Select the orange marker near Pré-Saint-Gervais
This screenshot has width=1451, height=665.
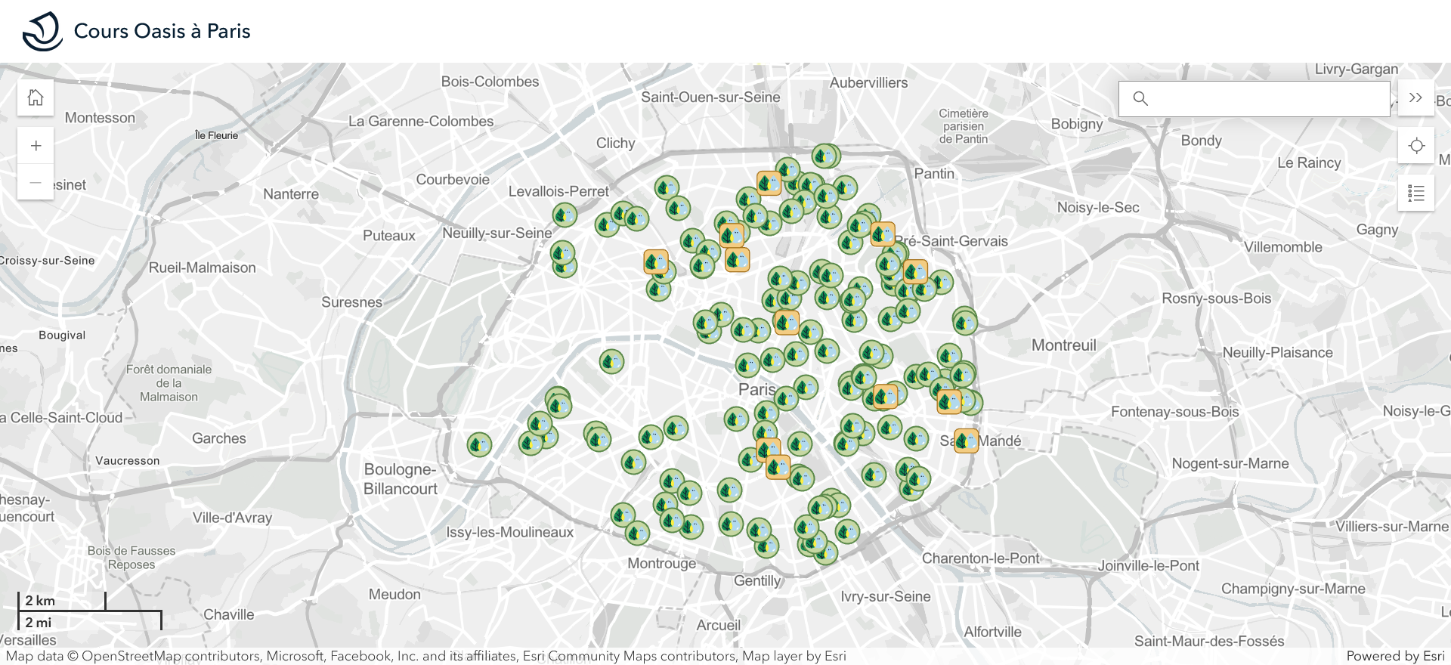click(x=882, y=234)
